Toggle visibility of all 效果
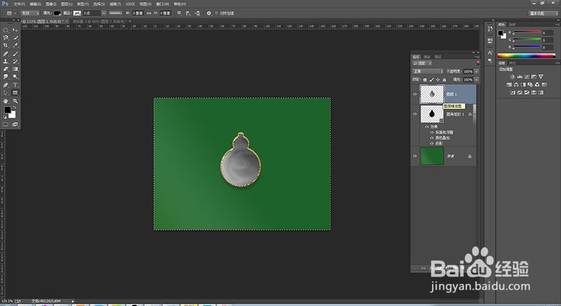This screenshot has width=561, height=306. click(x=427, y=127)
